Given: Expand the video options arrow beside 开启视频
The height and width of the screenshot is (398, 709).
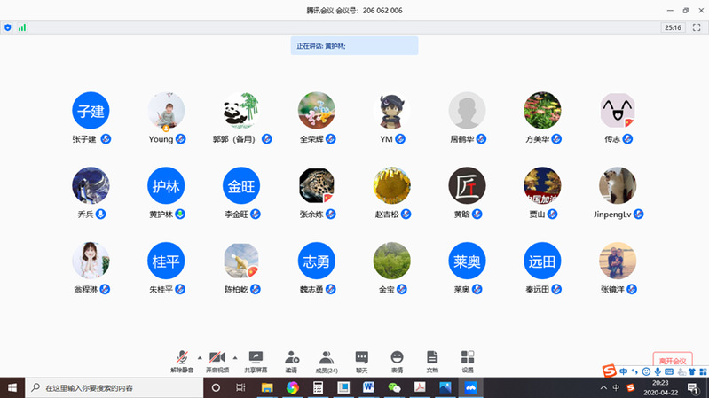Looking at the screenshot, I should 235,356.
